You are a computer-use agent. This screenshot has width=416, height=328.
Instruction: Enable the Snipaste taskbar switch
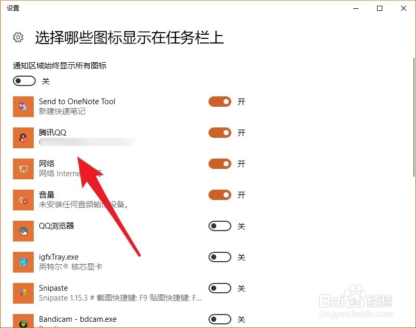tap(220, 288)
